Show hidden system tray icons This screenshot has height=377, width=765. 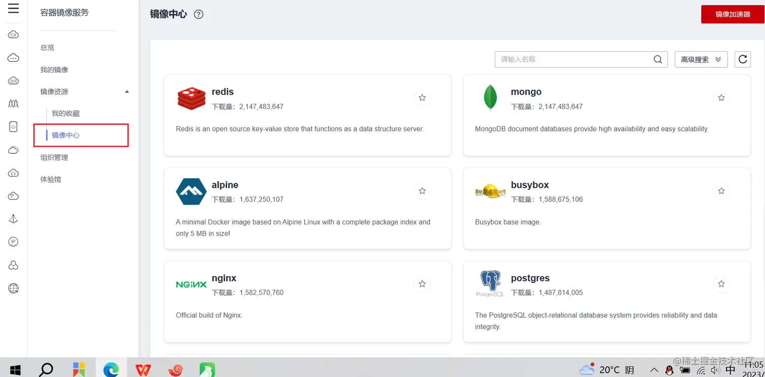point(654,370)
